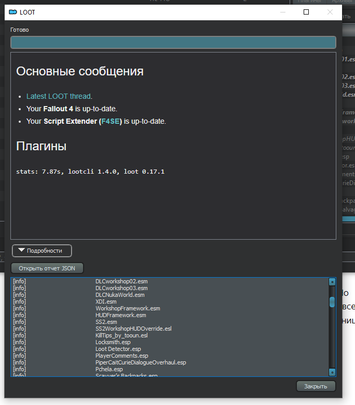
Task: Open the F4SE link
Action: tap(111, 121)
